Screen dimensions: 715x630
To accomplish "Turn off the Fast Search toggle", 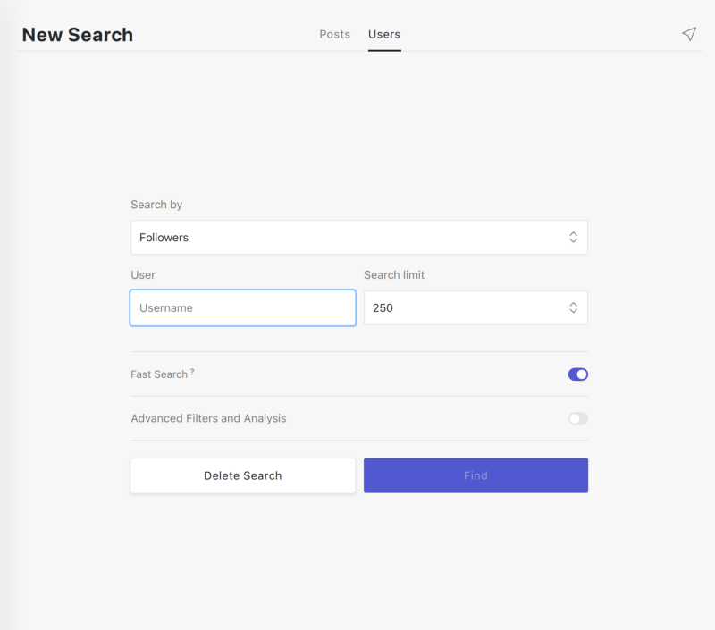I will pyautogui.click(x=577, y=374).
